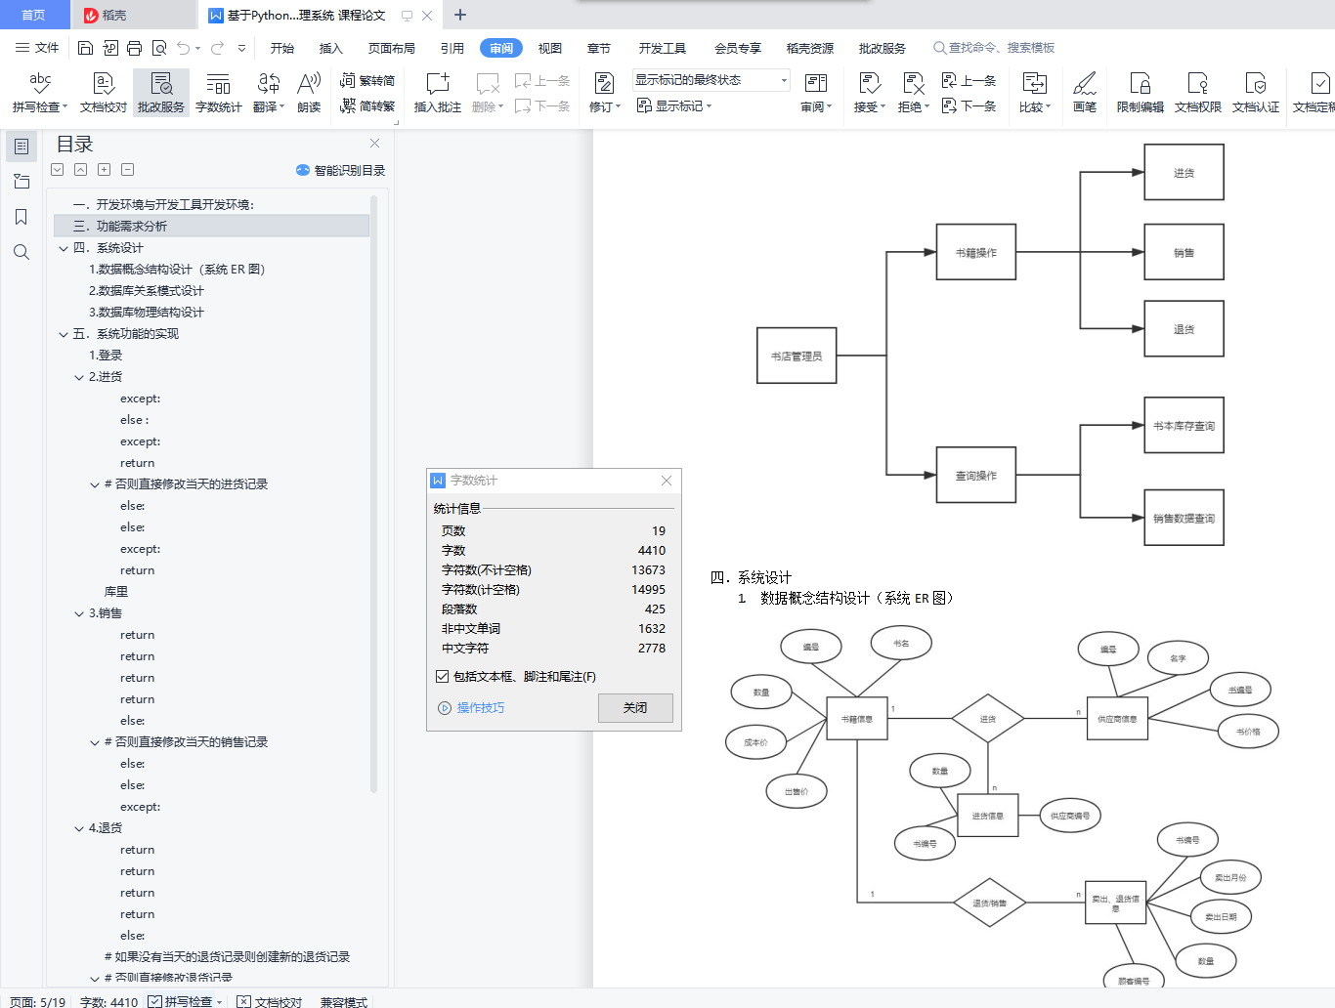Click the outline panel vertical scrollbar

coord(373,493)
